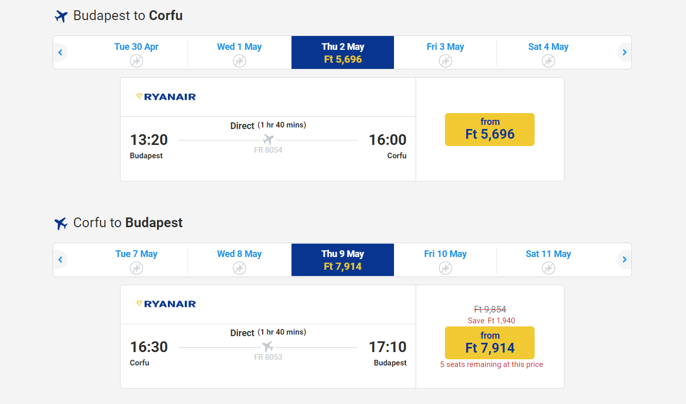
Task: Click previous dates arrow for return flight
Action: (x=60, y=260)
